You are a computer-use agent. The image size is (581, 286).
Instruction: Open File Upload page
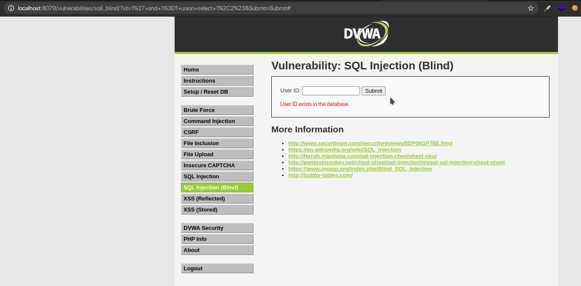click(217, 154)
